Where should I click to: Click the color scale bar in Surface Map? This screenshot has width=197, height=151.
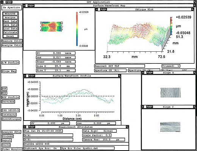tap(77, 29)
